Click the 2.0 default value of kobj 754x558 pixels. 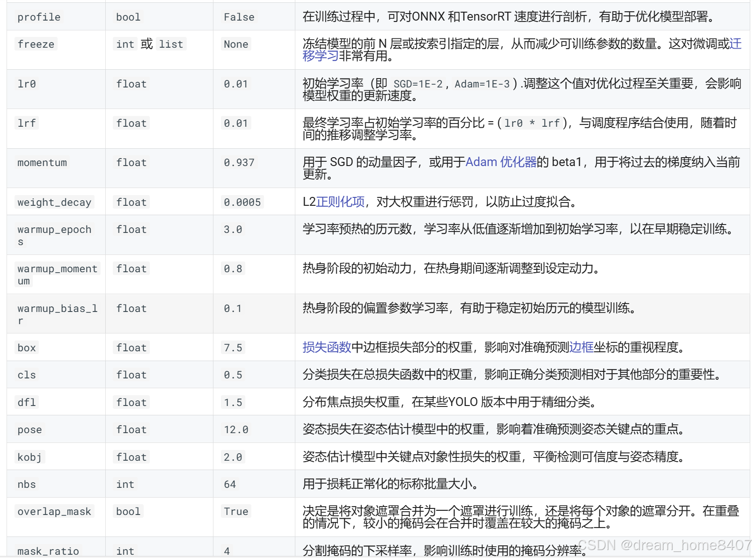pyautogui.click(x=233, y=457)
